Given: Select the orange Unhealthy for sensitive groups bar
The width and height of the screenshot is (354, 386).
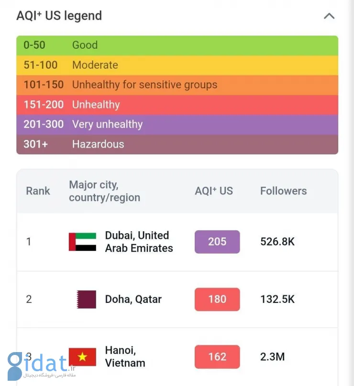Looking at the screenshot, I should pyautogui.click(x=177, y=85).
